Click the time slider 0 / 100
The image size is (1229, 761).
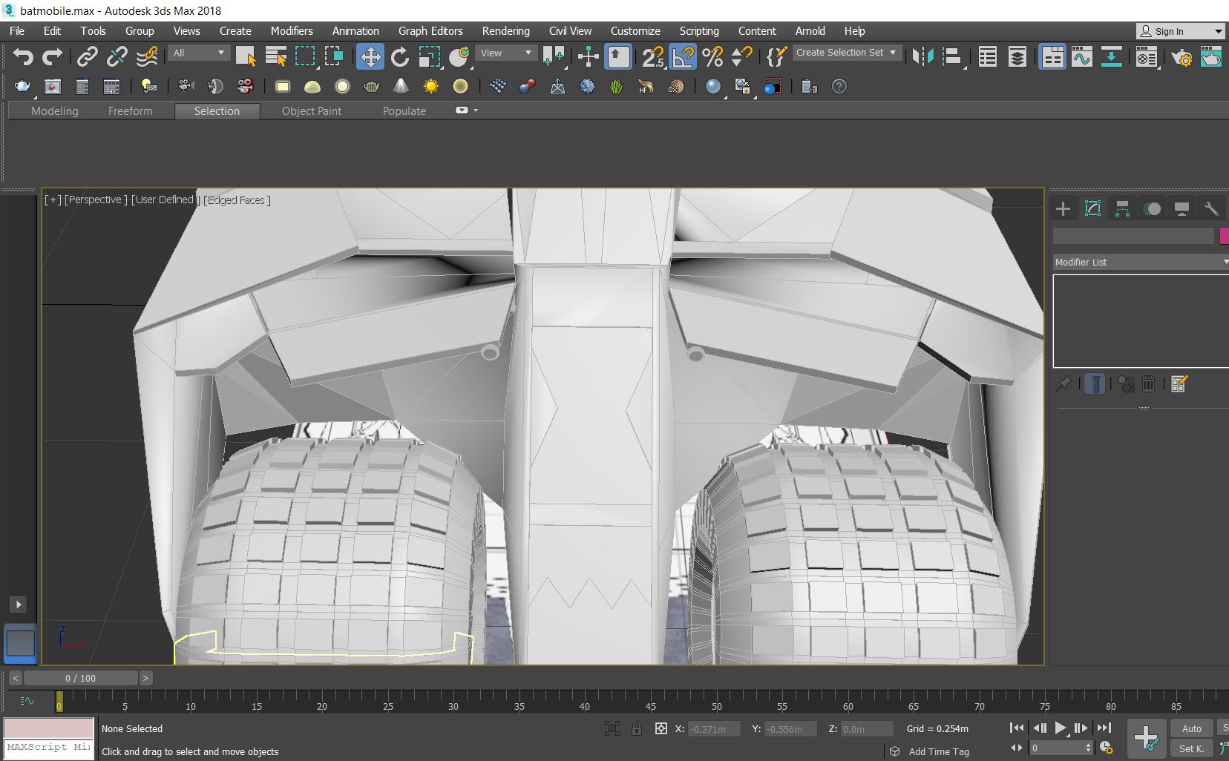tap(80, 678)
